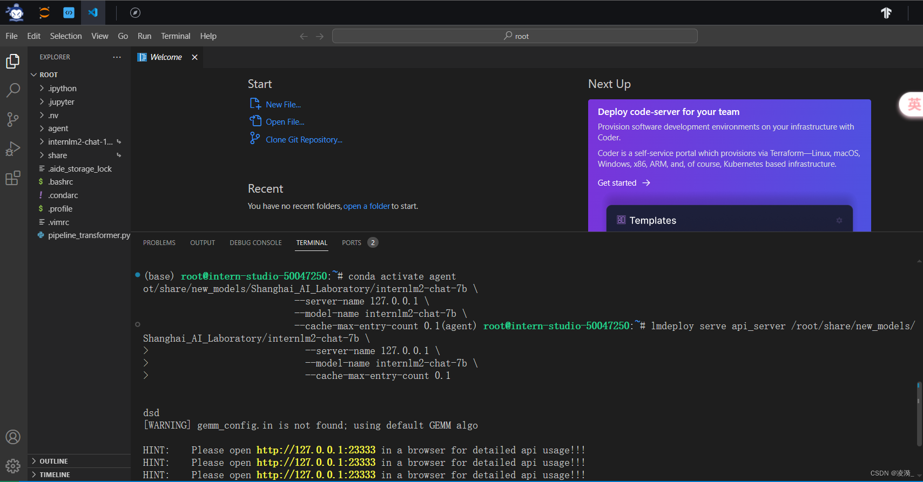Click the Clone Git Repository icon
Viewport: 923px width, 482px height.
coord(255,139)
